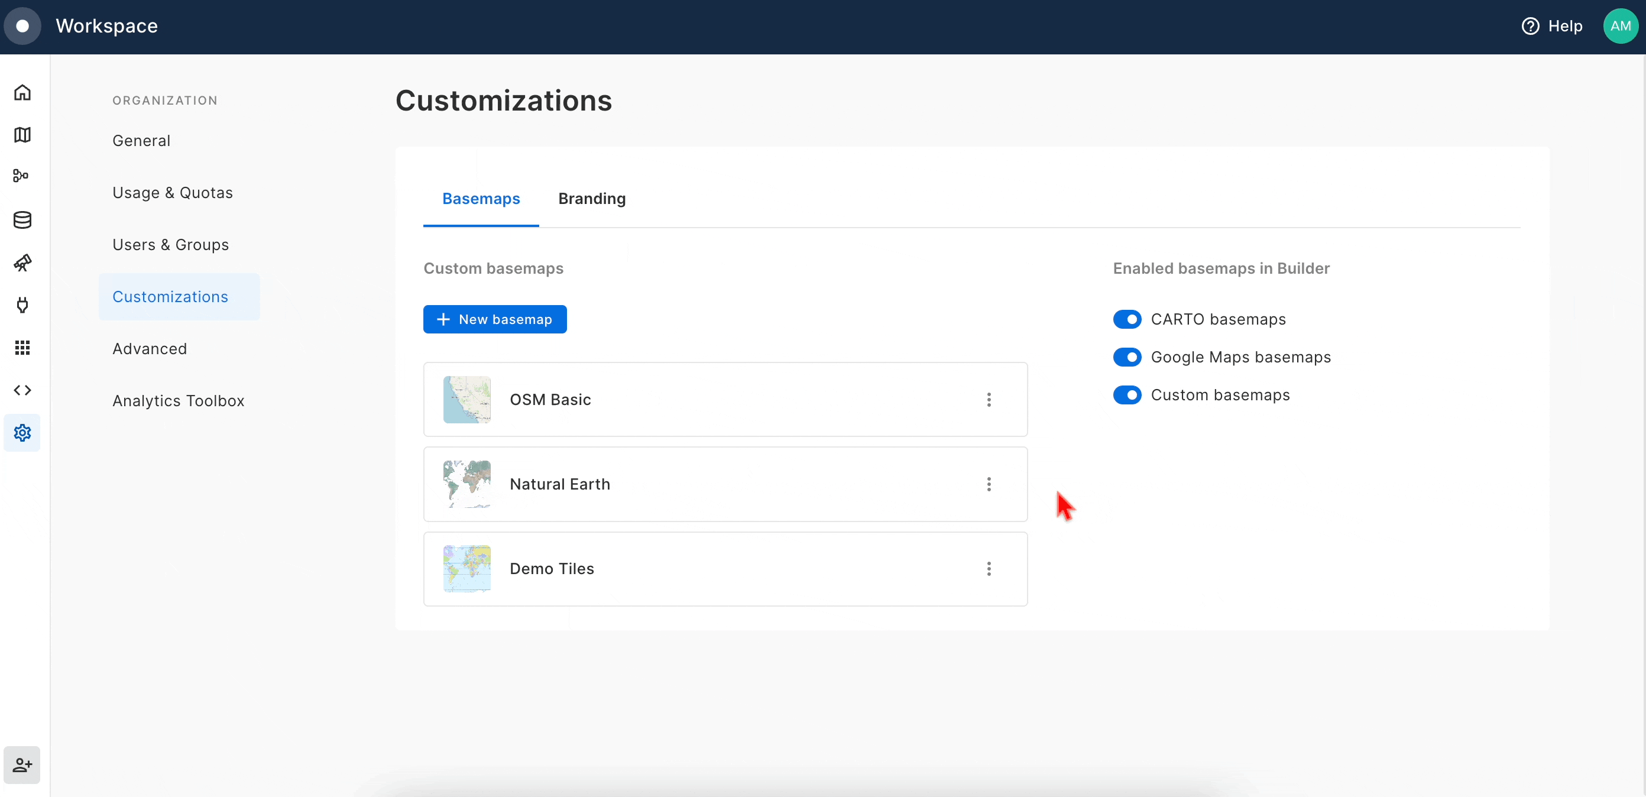
Task: Open the Data Observatory telescope icon
Action: (x=22, y=263)
